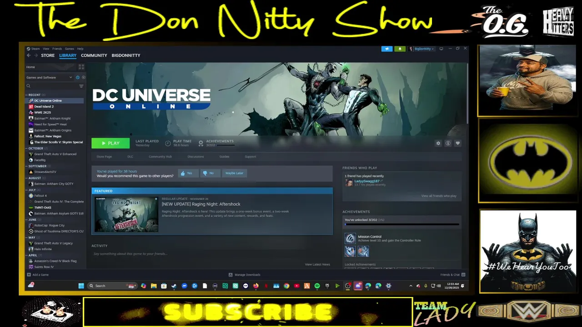Select Grand Theft Auto V Enhanced

55,154
